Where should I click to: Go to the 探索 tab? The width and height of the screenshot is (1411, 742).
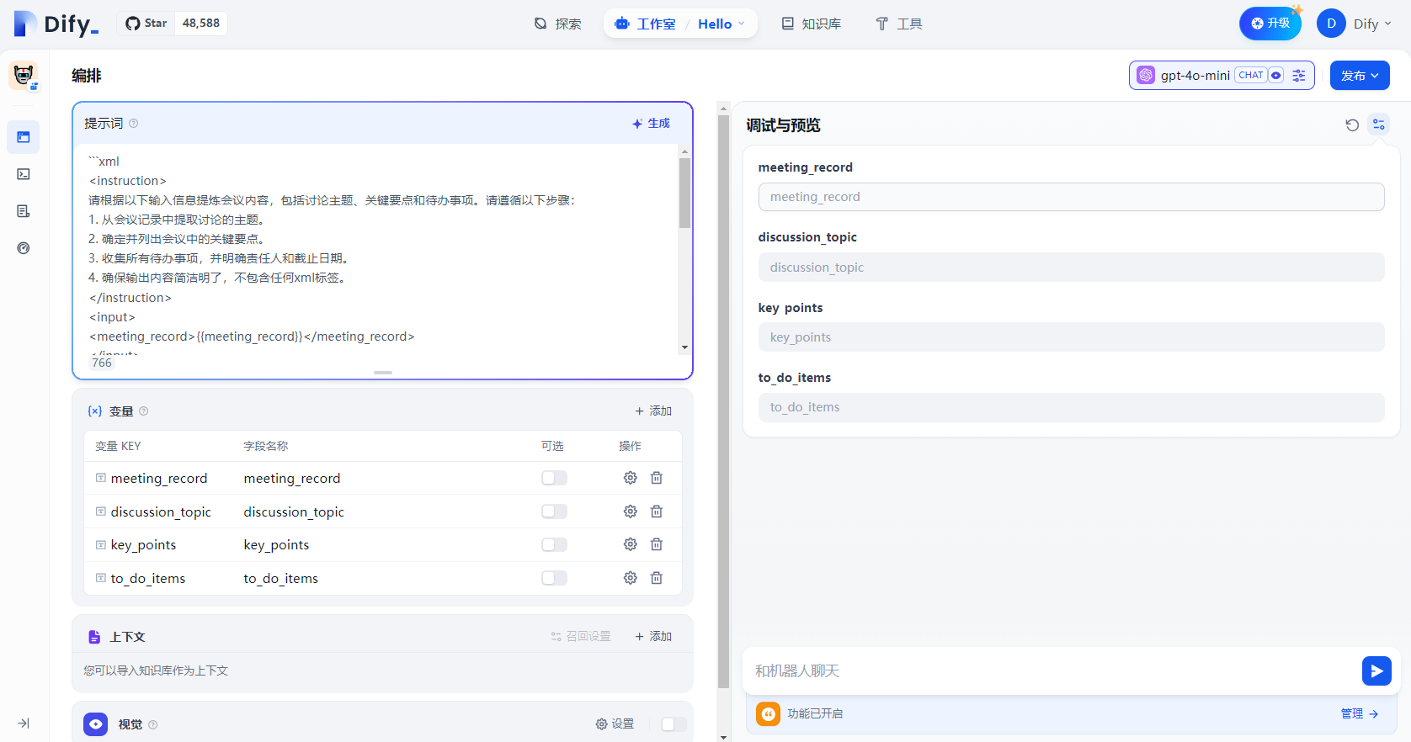[558, 24]
